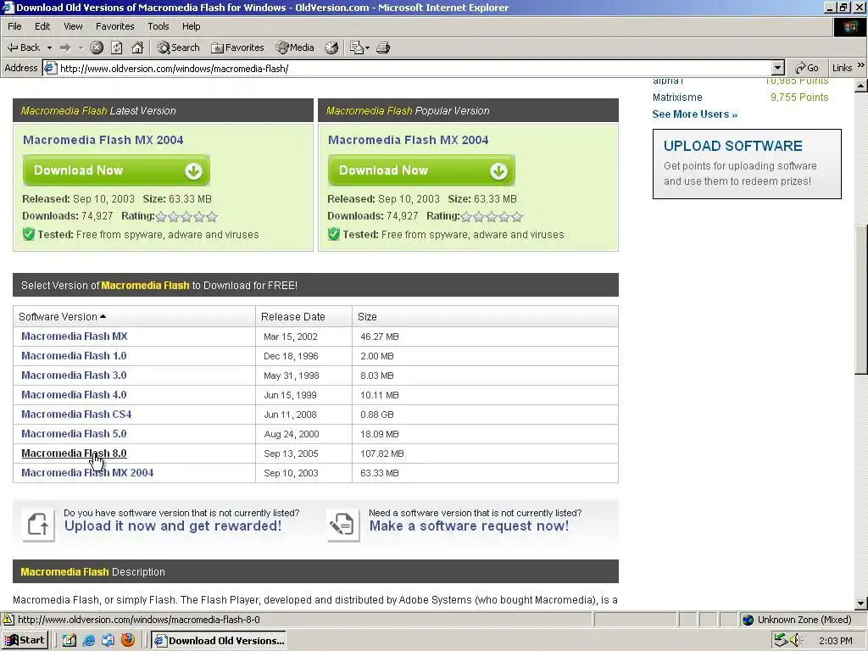Image resolution: width=868 pixels, height=651 pixels.
Task: Open the Favorites menu
Action: (x=115, y=26)
